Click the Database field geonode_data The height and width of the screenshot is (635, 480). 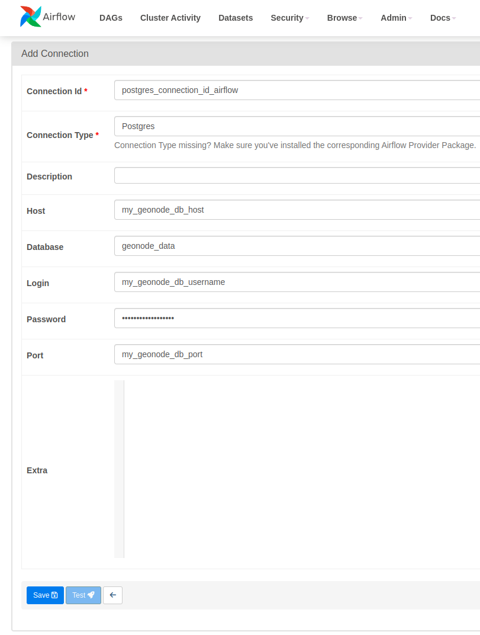[x=297, y=246]
